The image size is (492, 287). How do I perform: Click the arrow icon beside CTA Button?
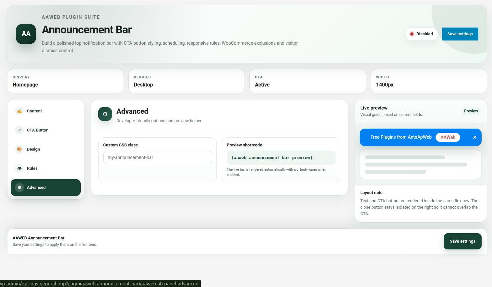pyautogui.click(x=19, y=130)
